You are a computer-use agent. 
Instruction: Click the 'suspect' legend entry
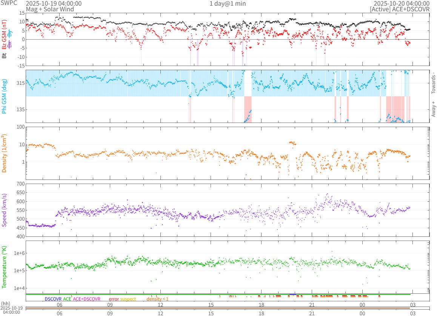point(128,299)
